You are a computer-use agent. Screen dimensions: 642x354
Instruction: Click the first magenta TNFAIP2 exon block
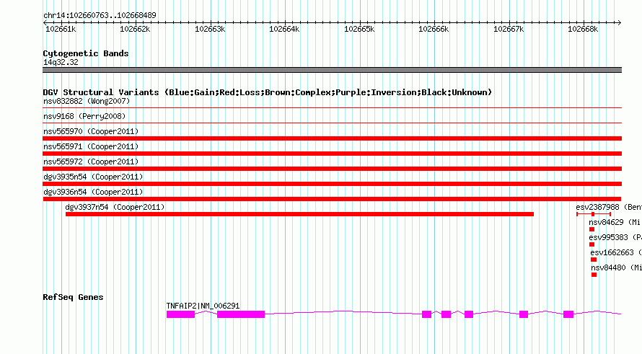click(x=180, y=314)
